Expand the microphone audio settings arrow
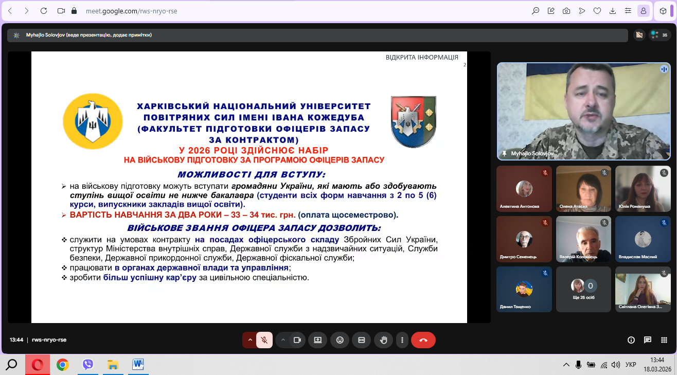Image resolution: width=677 pixels, height=375 pixels. click(x=250, y=340)
